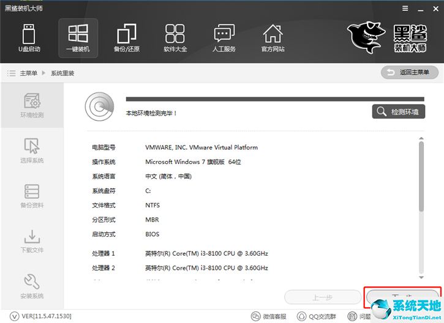Click 上一步 previous button

[x=323, y=297]
